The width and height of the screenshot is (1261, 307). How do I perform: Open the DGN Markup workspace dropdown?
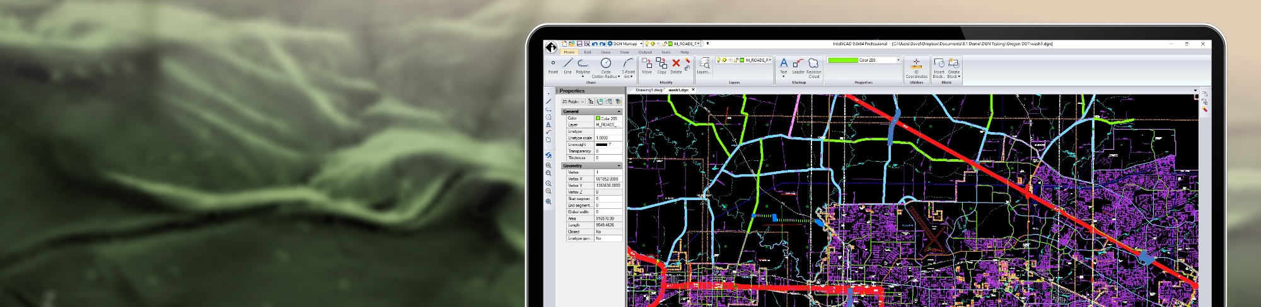tap(641, 44)
